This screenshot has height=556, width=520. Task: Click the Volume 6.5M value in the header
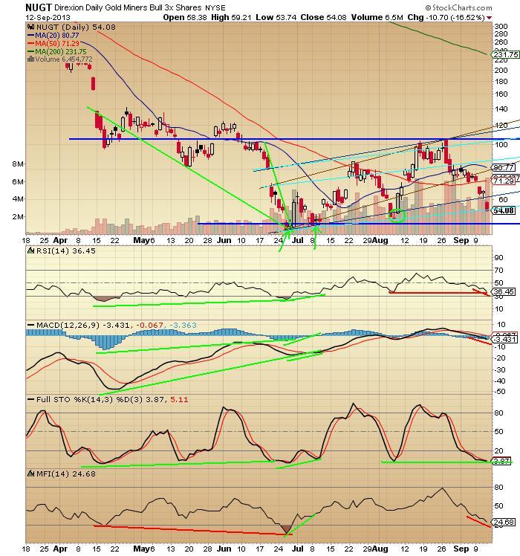click(x=377, y=17)
